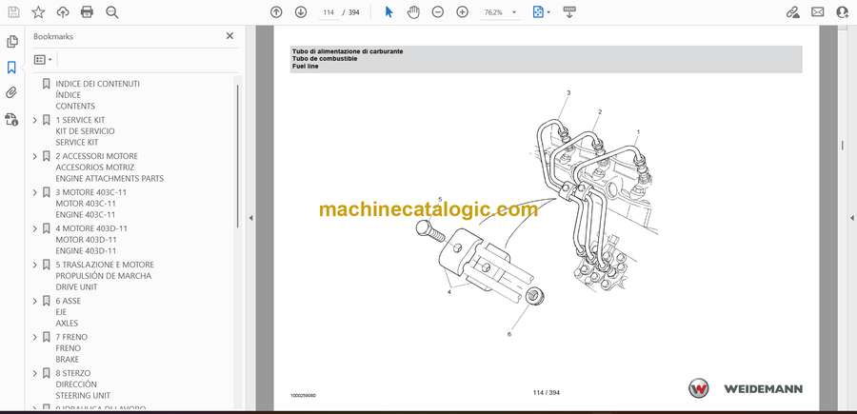Click the bookmarks panel vertical scrollbar
Image resolution: width=857 pixels, height=414 pixels.
tap(237, 152)
